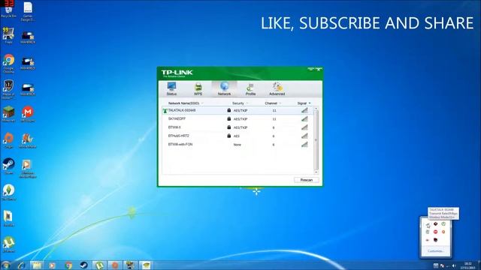Open Steam from the taskbar
481x270 pixels.
pos(83,265)
